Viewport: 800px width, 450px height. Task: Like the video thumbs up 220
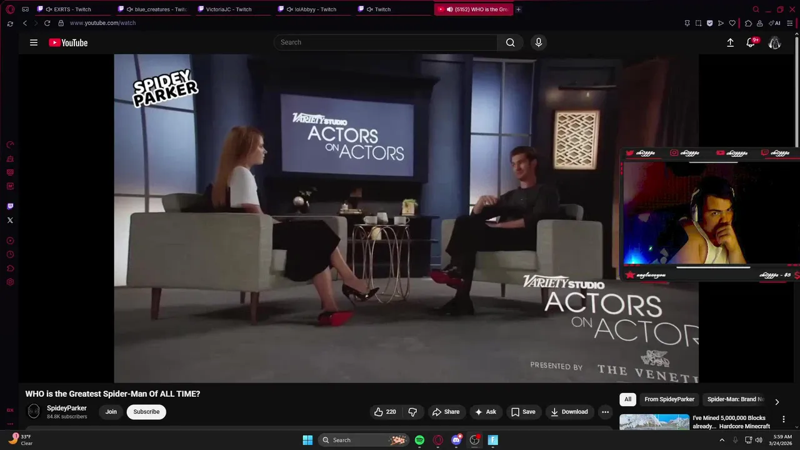click(385, 412)
